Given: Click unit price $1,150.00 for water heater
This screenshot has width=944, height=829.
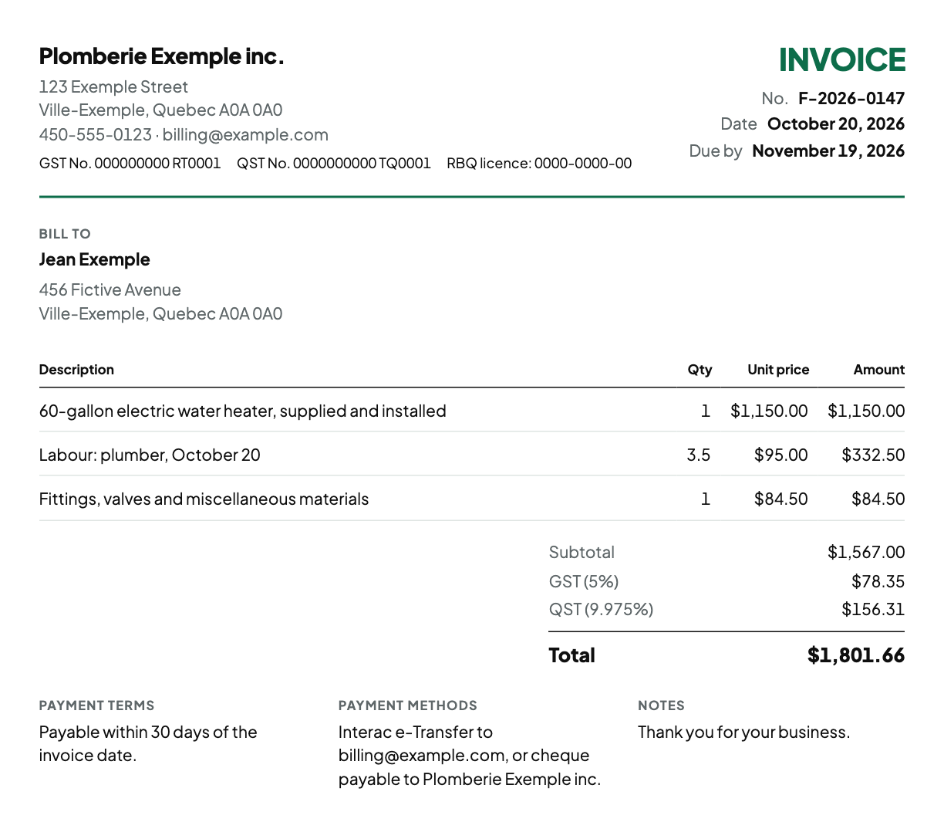Looking at the screenshot, I should pyautogui.click(x=769, y=411).
